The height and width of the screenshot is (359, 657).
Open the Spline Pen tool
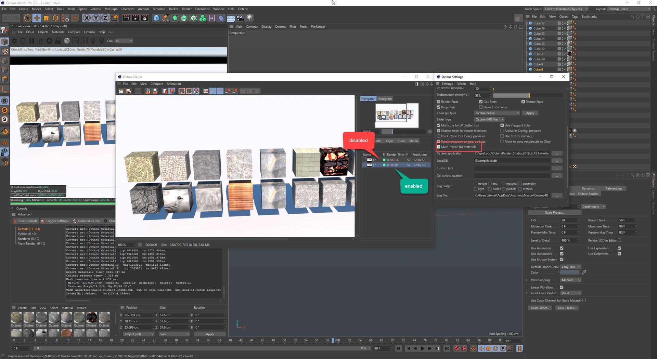pos(166,18)
